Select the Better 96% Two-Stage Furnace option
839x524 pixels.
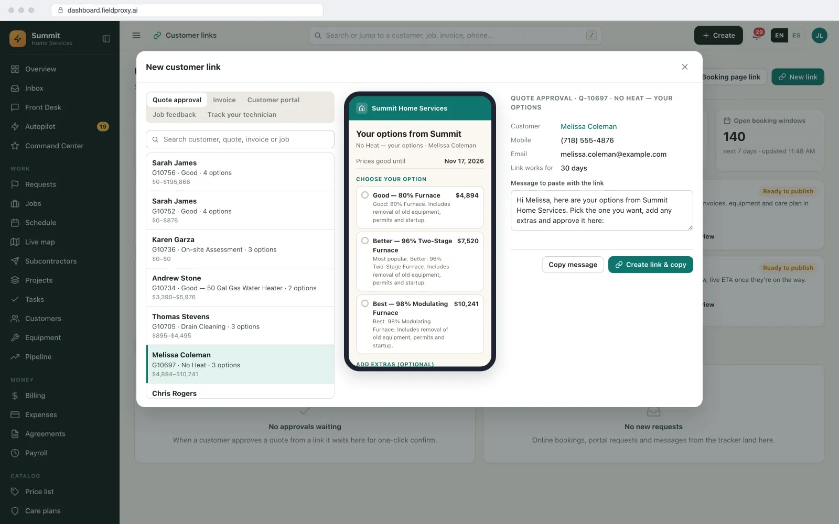click(419, 261)
